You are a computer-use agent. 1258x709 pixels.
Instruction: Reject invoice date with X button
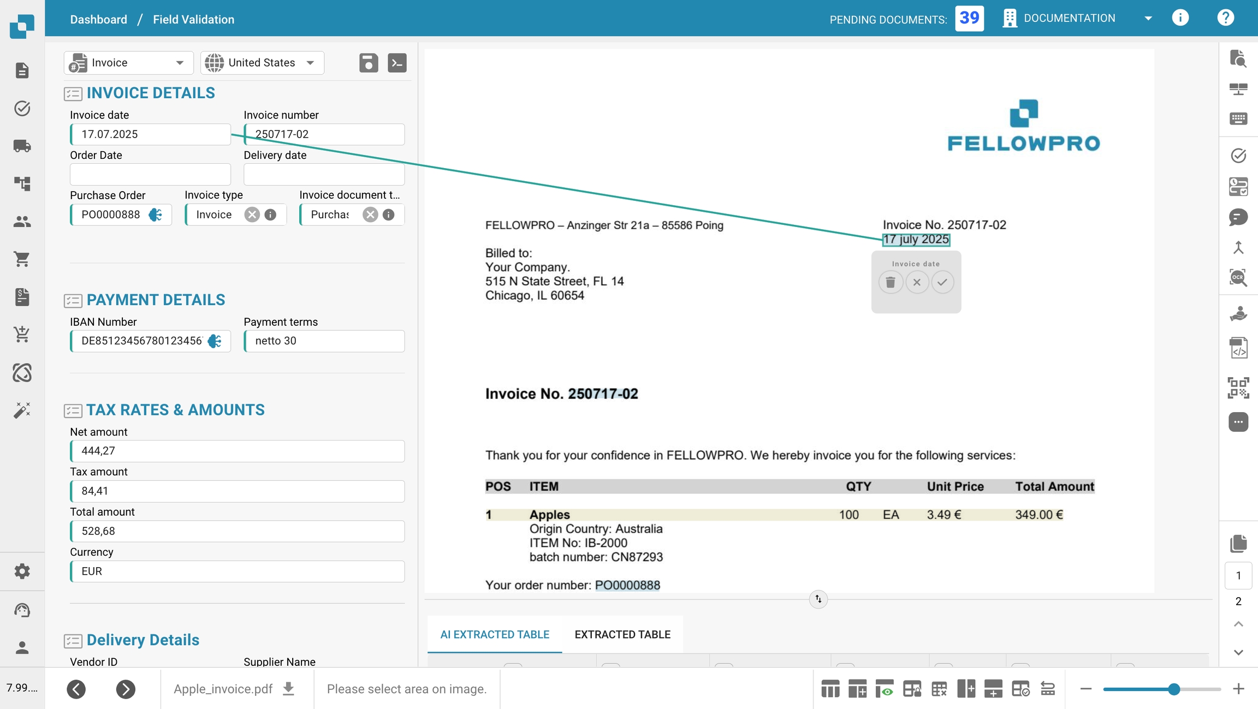[x=917, y=282]
